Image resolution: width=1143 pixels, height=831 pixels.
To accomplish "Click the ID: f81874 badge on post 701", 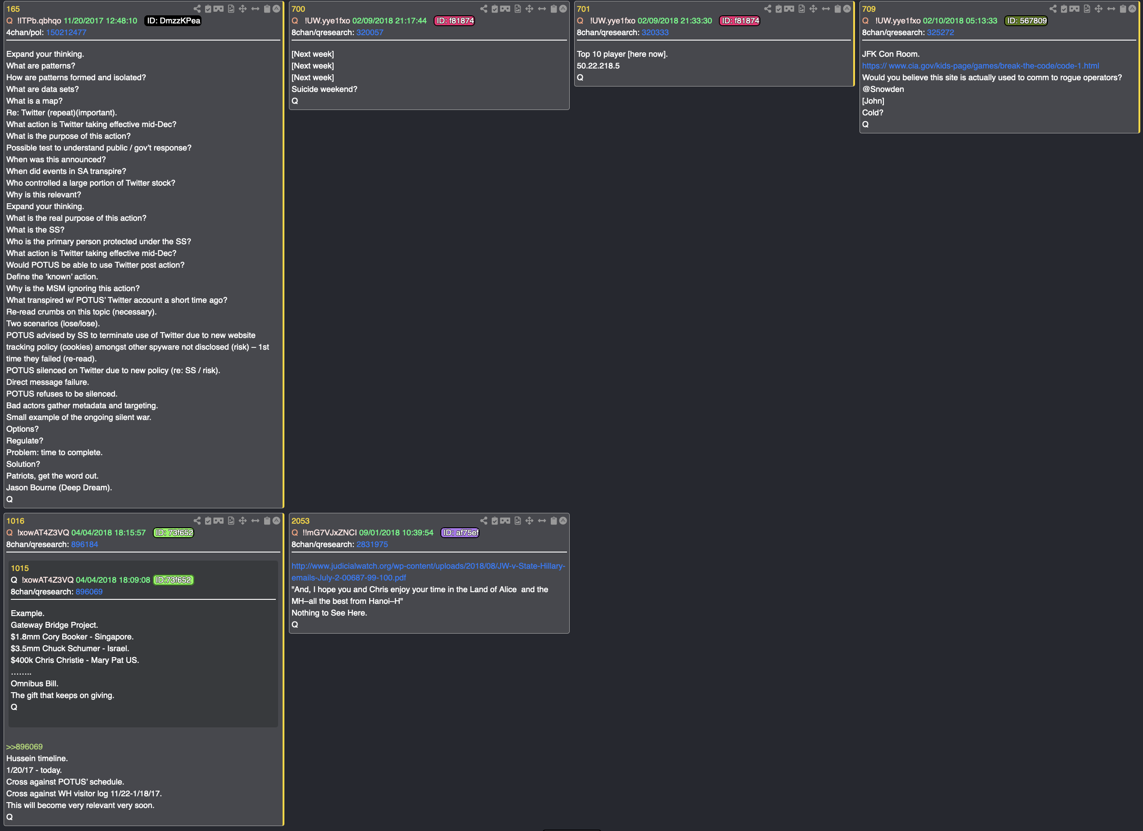I will 740,21.
